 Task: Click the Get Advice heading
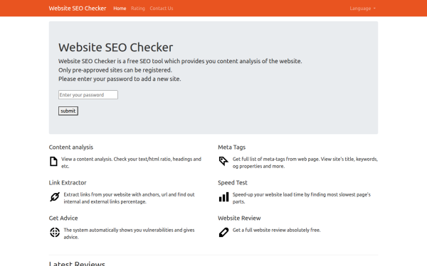click(x=63, y=218)
